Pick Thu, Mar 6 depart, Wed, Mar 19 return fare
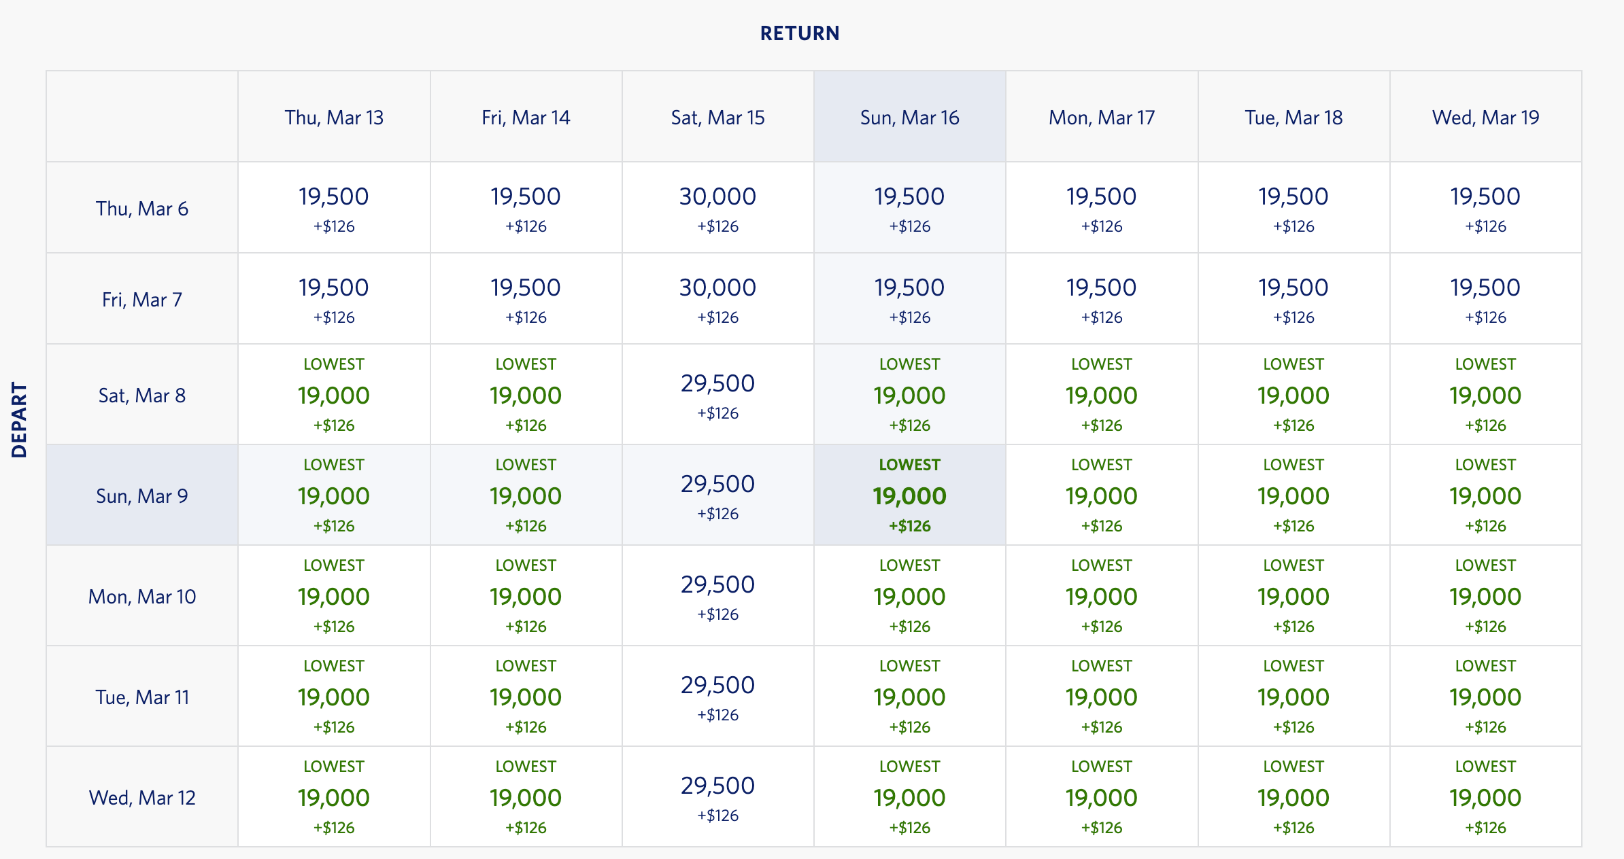This screenshot has height=859, width=1624. (x=1485, y=208)
